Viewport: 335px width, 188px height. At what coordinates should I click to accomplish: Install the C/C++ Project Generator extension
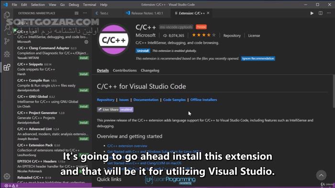[x=84, y=123]
